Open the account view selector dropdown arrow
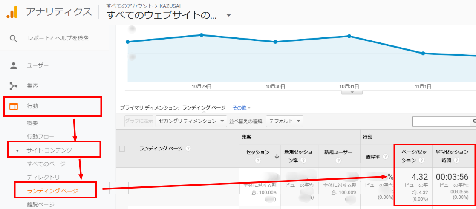This screenshot has height=209, width=476. pyautogui.click(x=229, y=15)
